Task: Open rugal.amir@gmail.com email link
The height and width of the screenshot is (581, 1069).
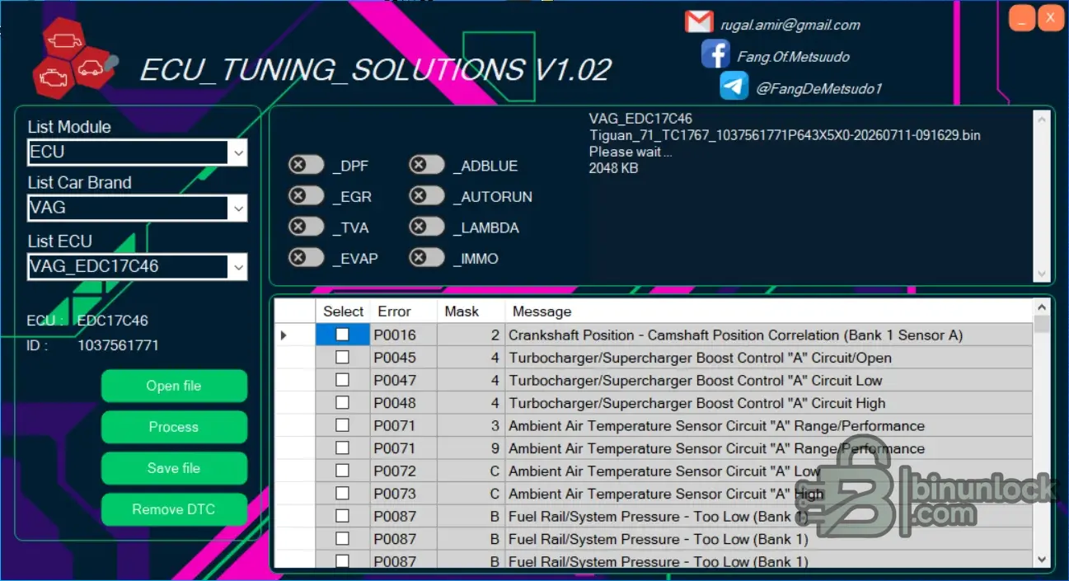Action: coord(790,25)
